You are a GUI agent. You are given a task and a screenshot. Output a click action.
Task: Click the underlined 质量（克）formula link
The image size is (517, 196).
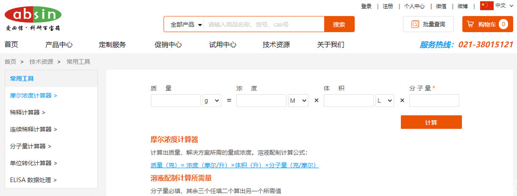[x=235, y=165]
